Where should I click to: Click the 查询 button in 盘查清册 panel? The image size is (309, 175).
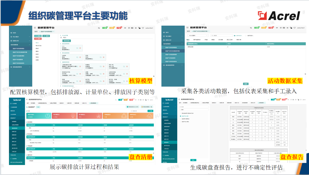tap(150, 111)
